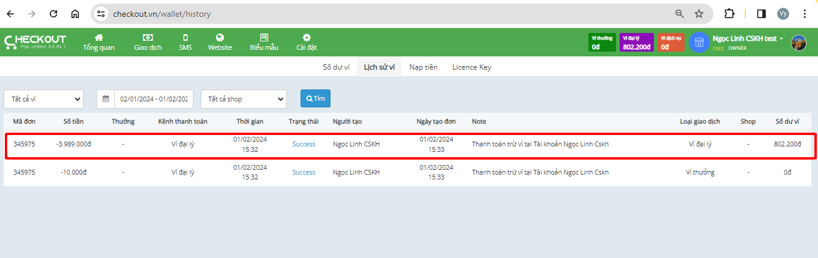Click Success status in first row
818x258 pixels.
click(x=304, y=144)
